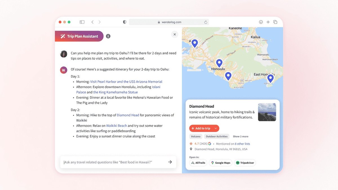Select the Volcano tag

(x=196, y=137)
